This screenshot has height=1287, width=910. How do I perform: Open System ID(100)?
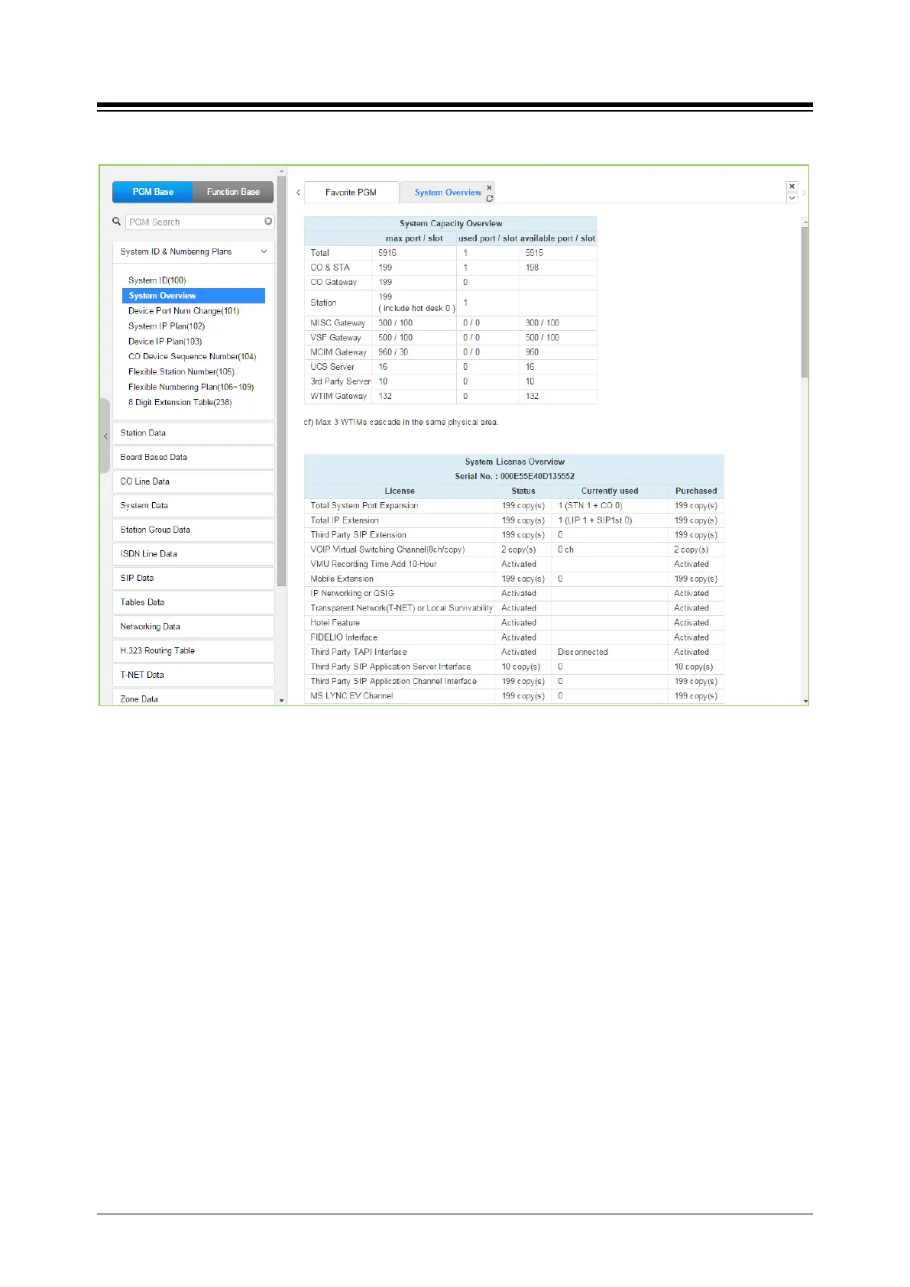[157, 280]
